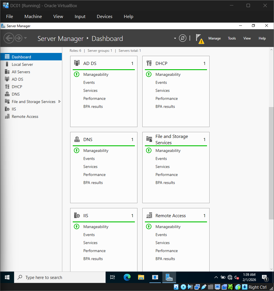Image resolution: width=274 pixels, height=291 pixels.
Task: Open the navigation history dropdown arrow
Action: point(26,38)
